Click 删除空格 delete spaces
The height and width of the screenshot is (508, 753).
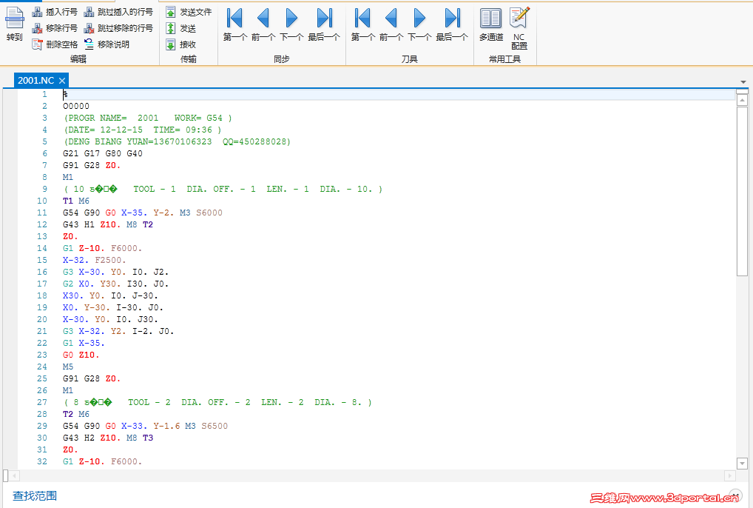[x=55, y=44]
